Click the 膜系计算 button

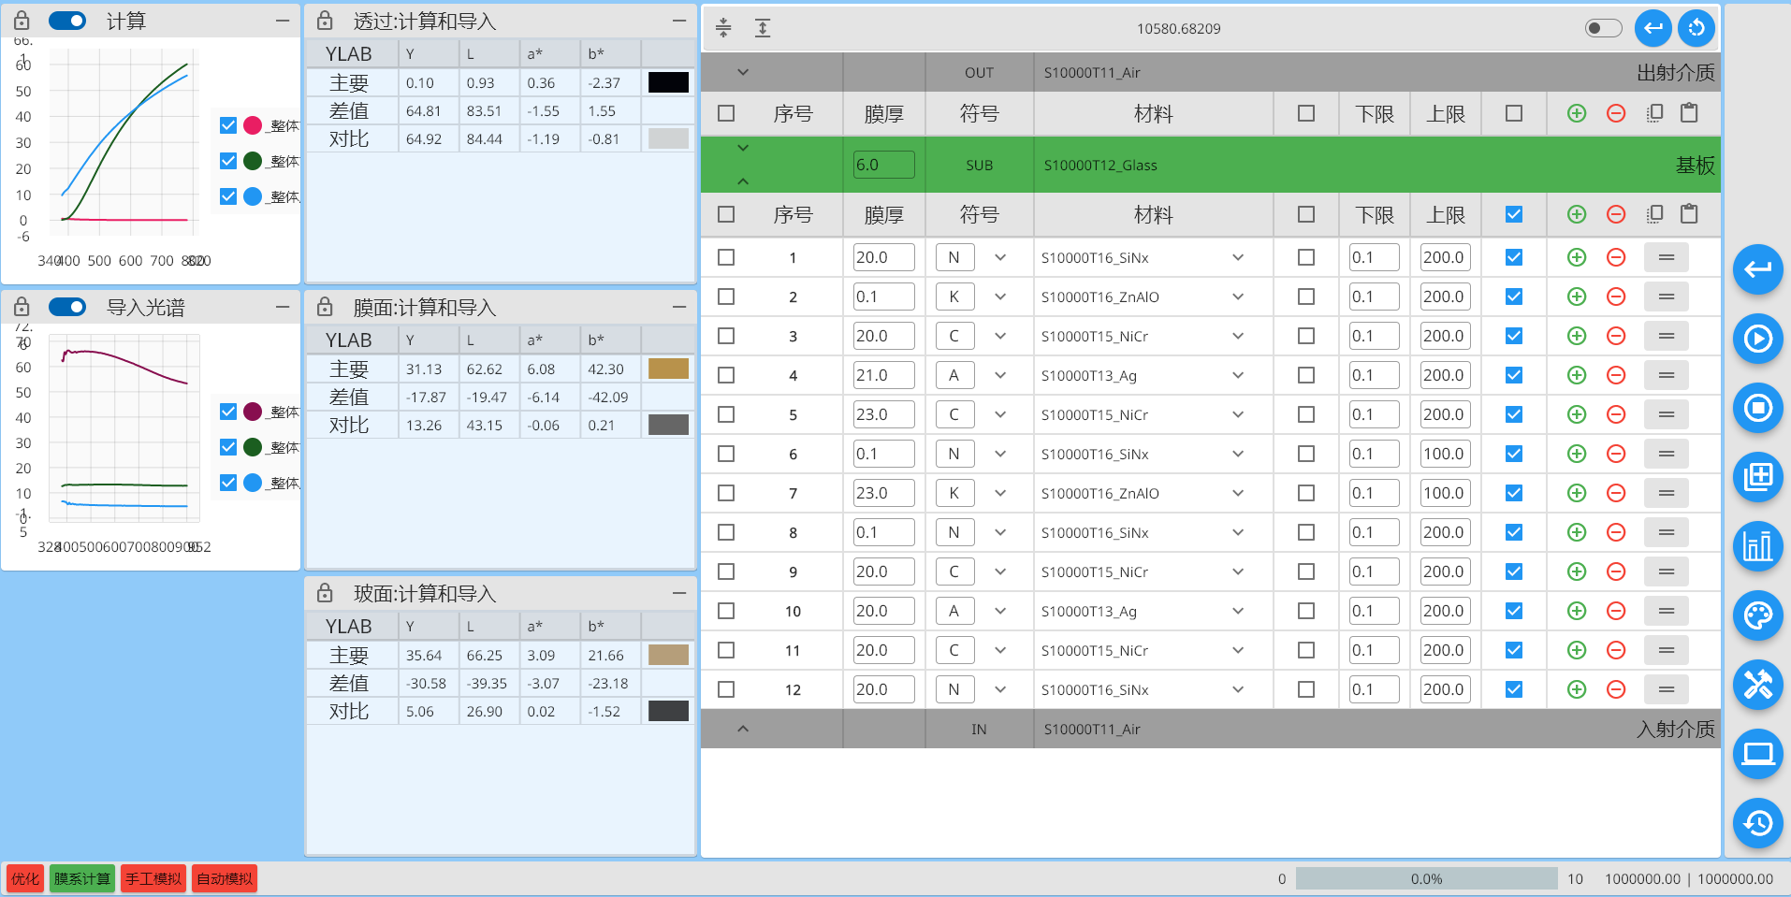[81, 877]
